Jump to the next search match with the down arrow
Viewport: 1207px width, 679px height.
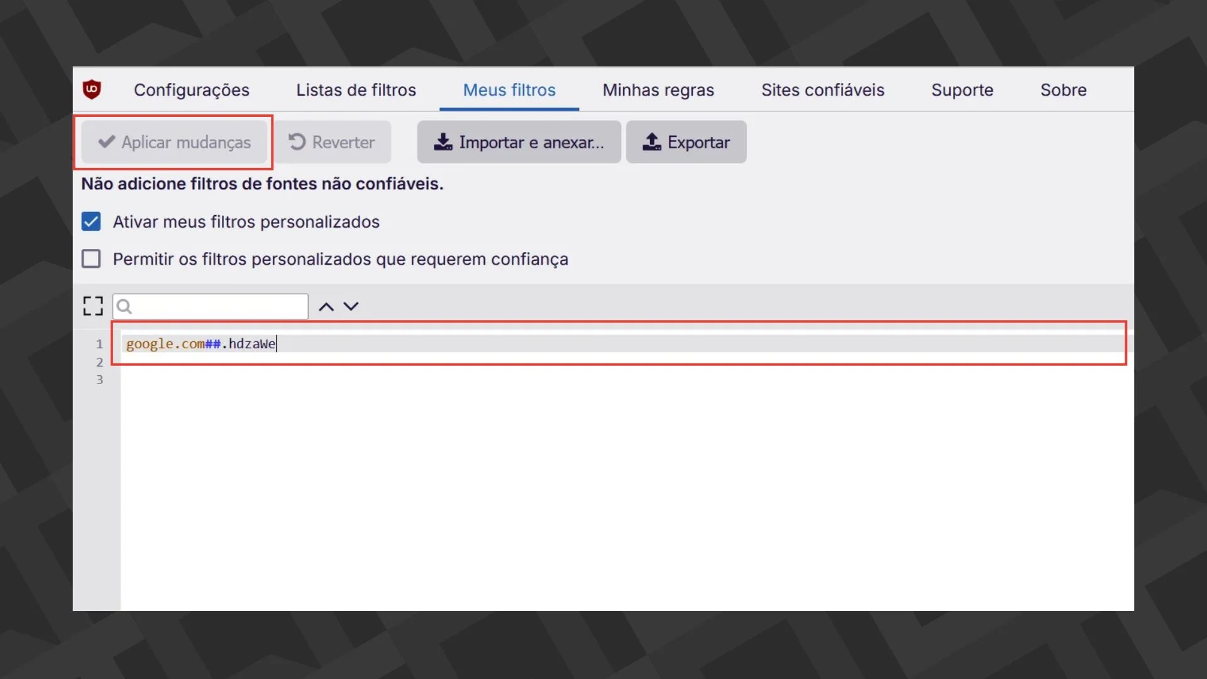coord(351,306)
